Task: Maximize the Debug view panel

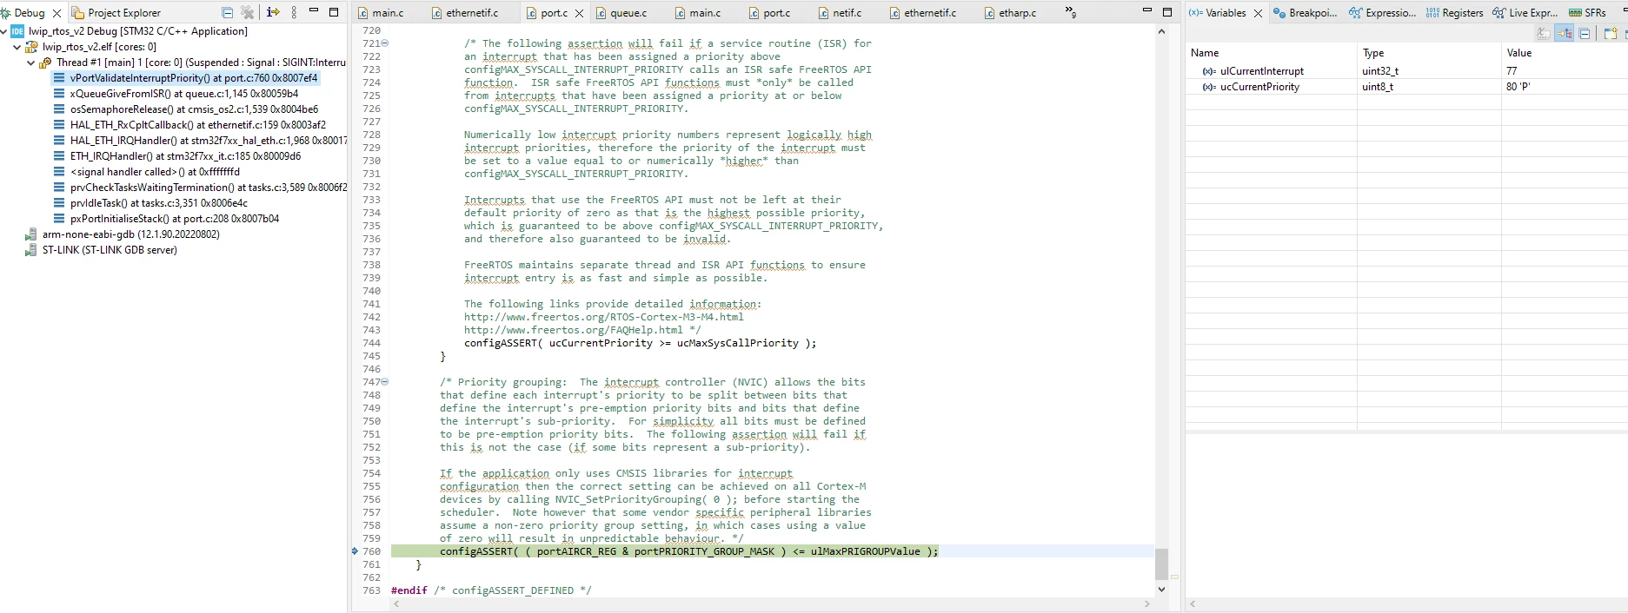Action: (x=333, y=11)
